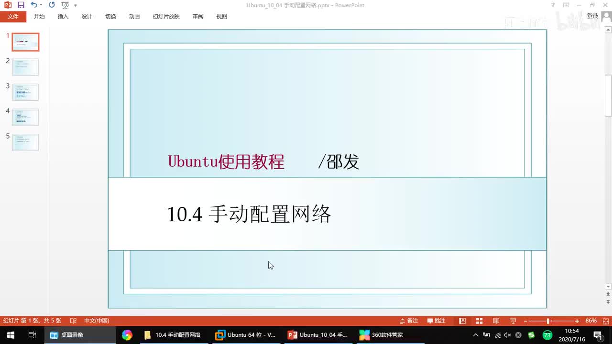The image size is (612, 344).
Task: Click the green Sogou input method tray icon
Action: [x=531, y=335]
